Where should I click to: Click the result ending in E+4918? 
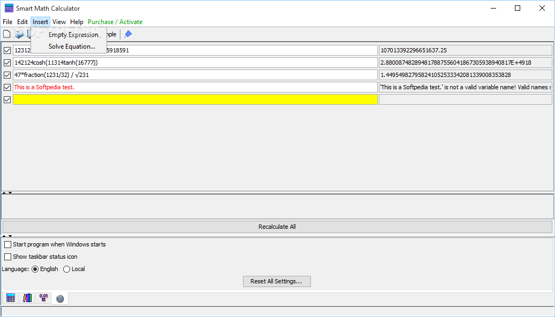(466, 63)
